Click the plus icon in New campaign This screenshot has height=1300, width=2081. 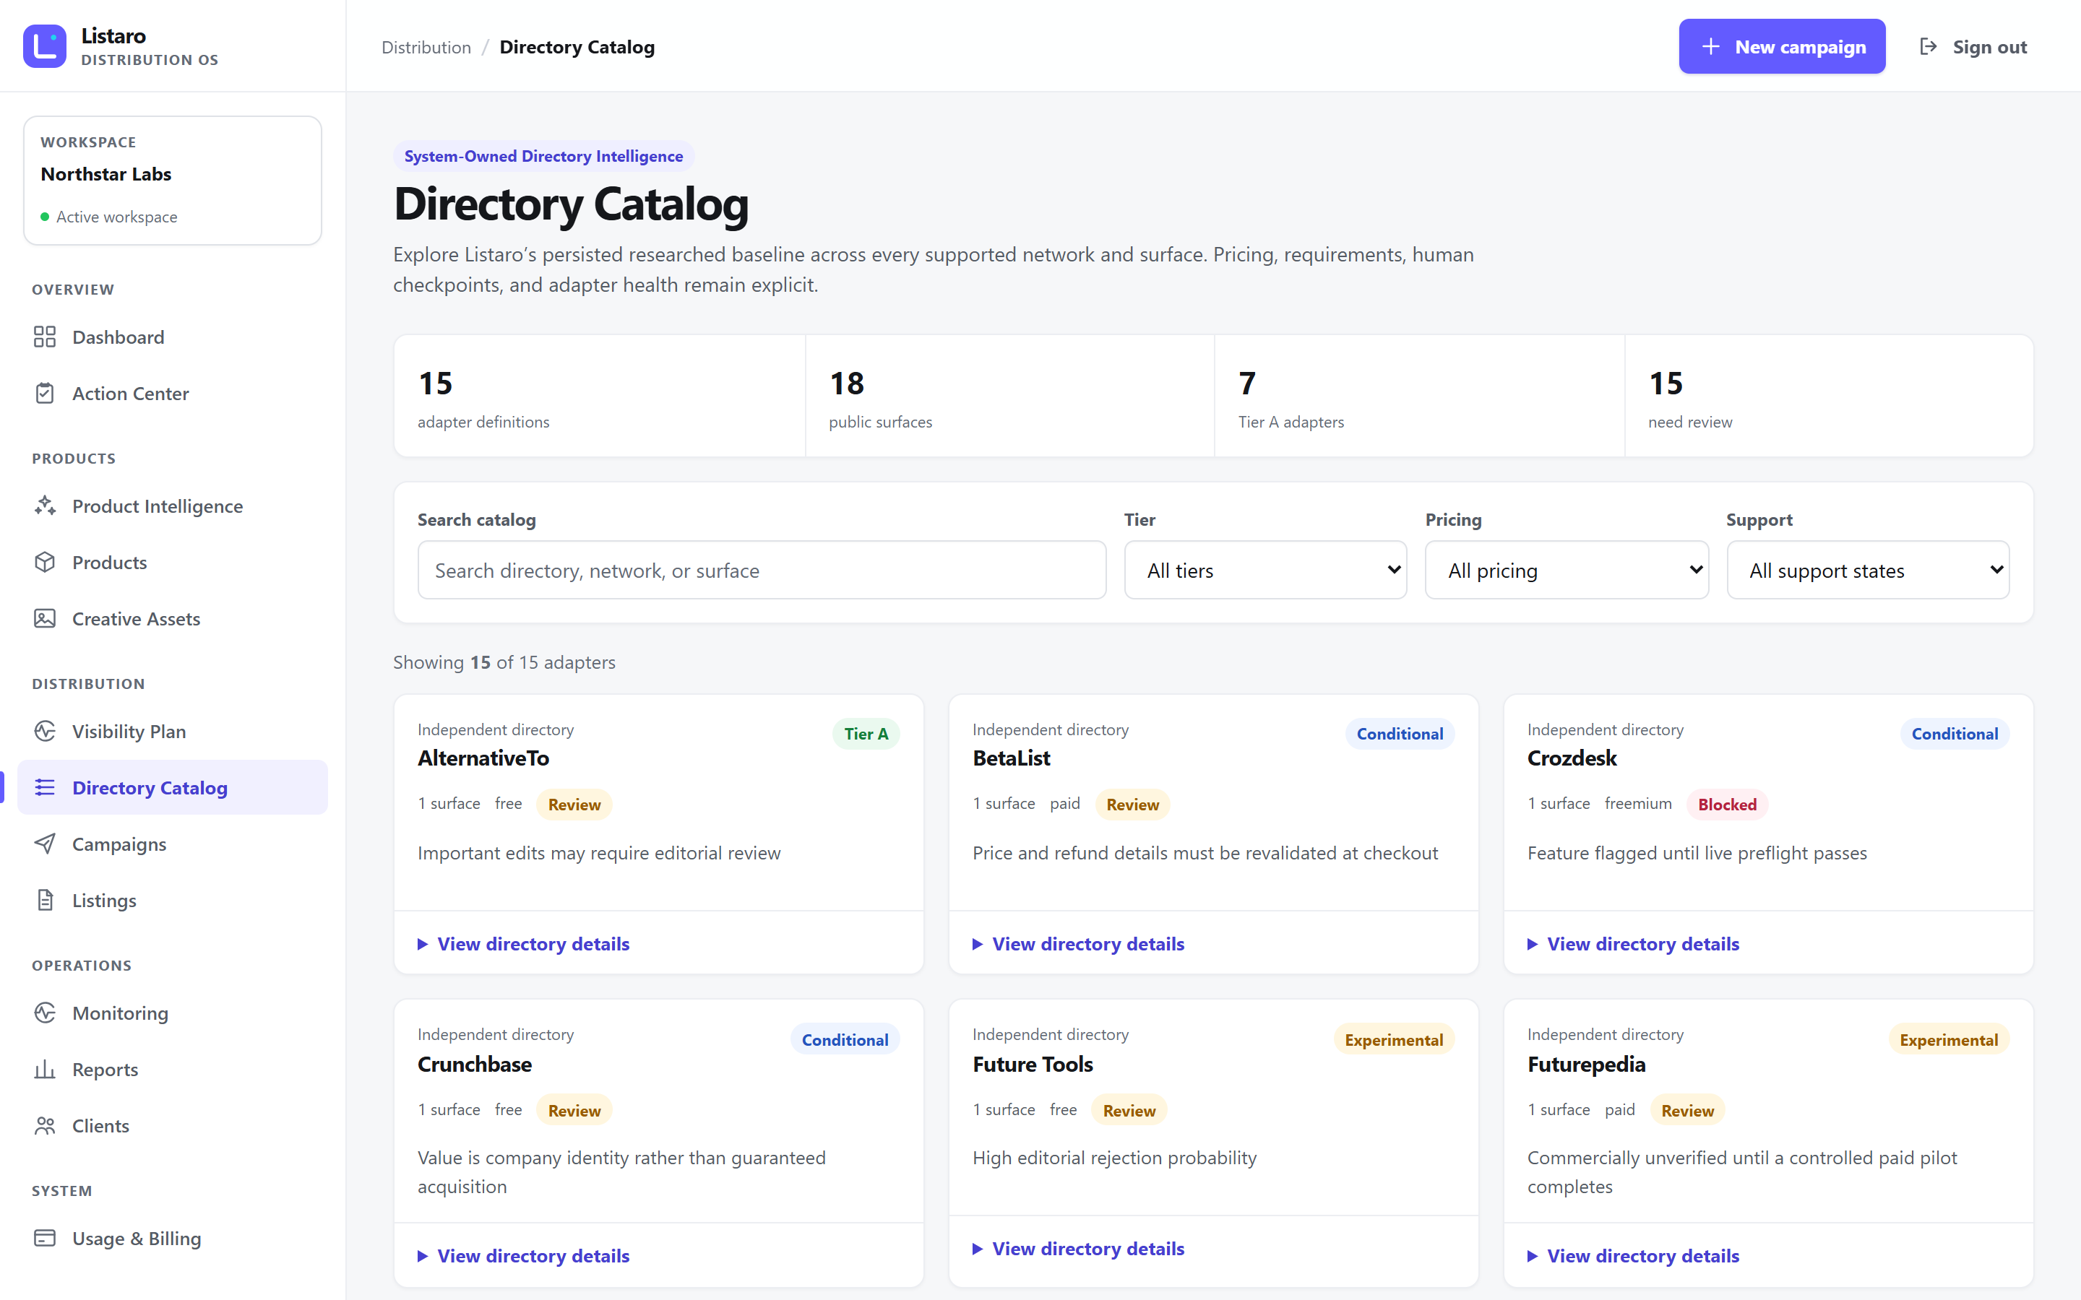tap(1711, 46)
